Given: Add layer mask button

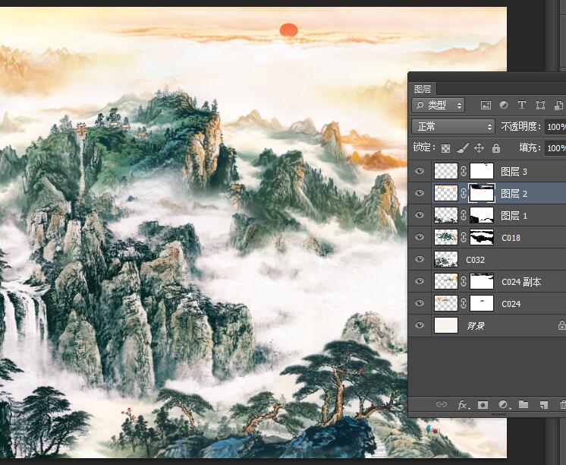Looking at the screenshot, I should point(483,405).
